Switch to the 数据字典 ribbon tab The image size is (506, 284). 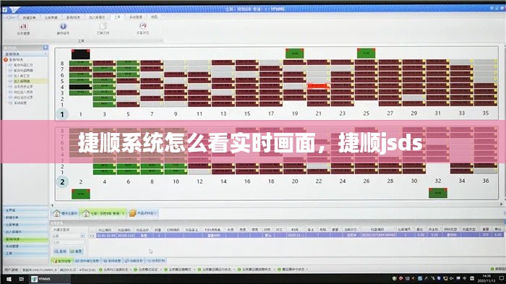(x=30, y=17)
